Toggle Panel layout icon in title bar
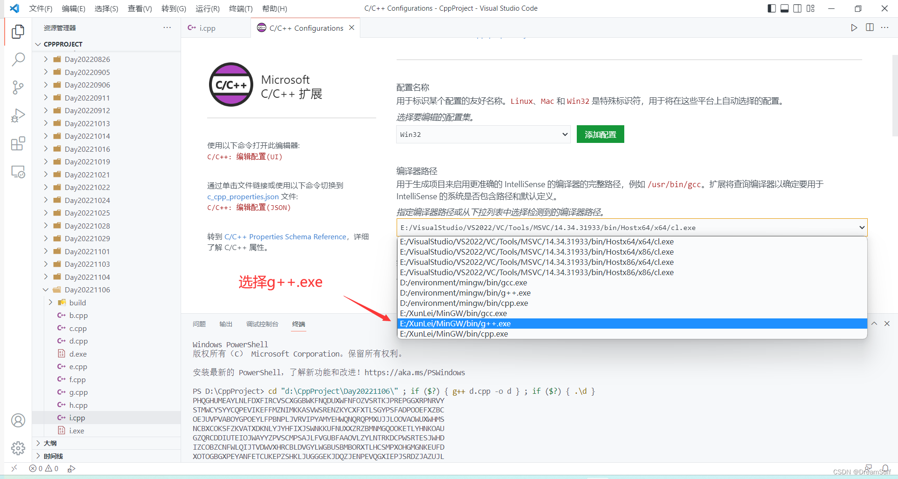Screen dimensions: 898x479 784,8
